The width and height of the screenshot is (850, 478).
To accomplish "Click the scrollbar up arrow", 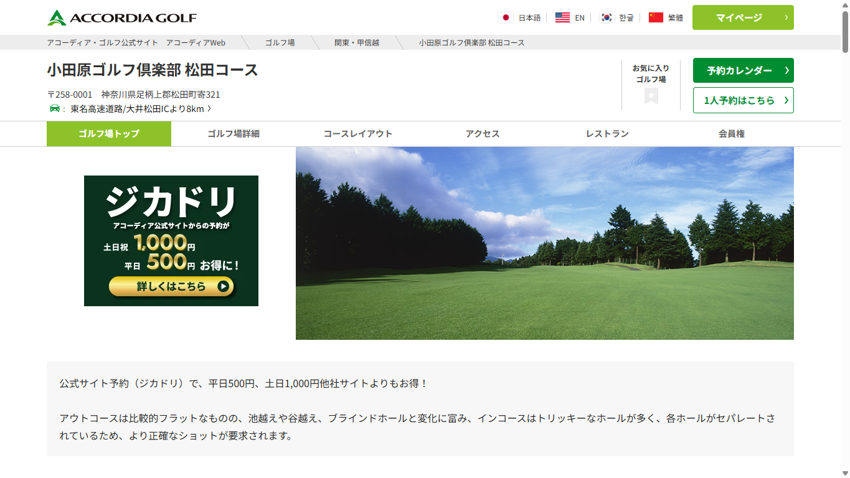I will pos(845,4).
